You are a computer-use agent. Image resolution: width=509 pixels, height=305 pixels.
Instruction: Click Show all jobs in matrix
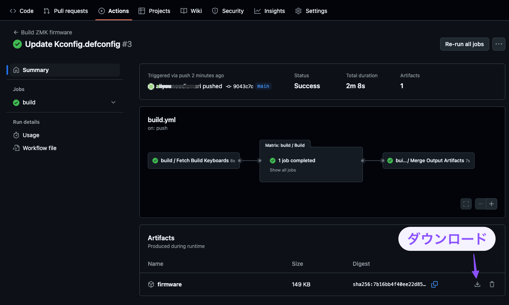(x=283, y=170)
